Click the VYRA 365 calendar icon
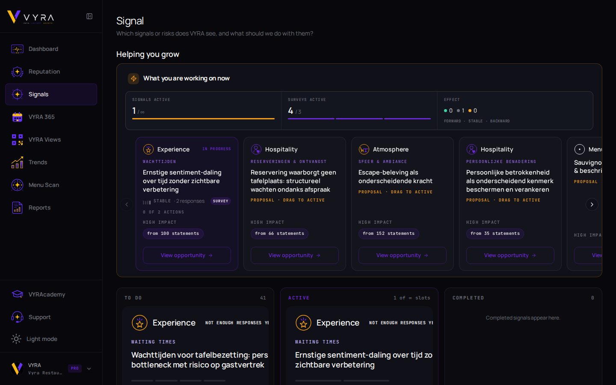 17,117
